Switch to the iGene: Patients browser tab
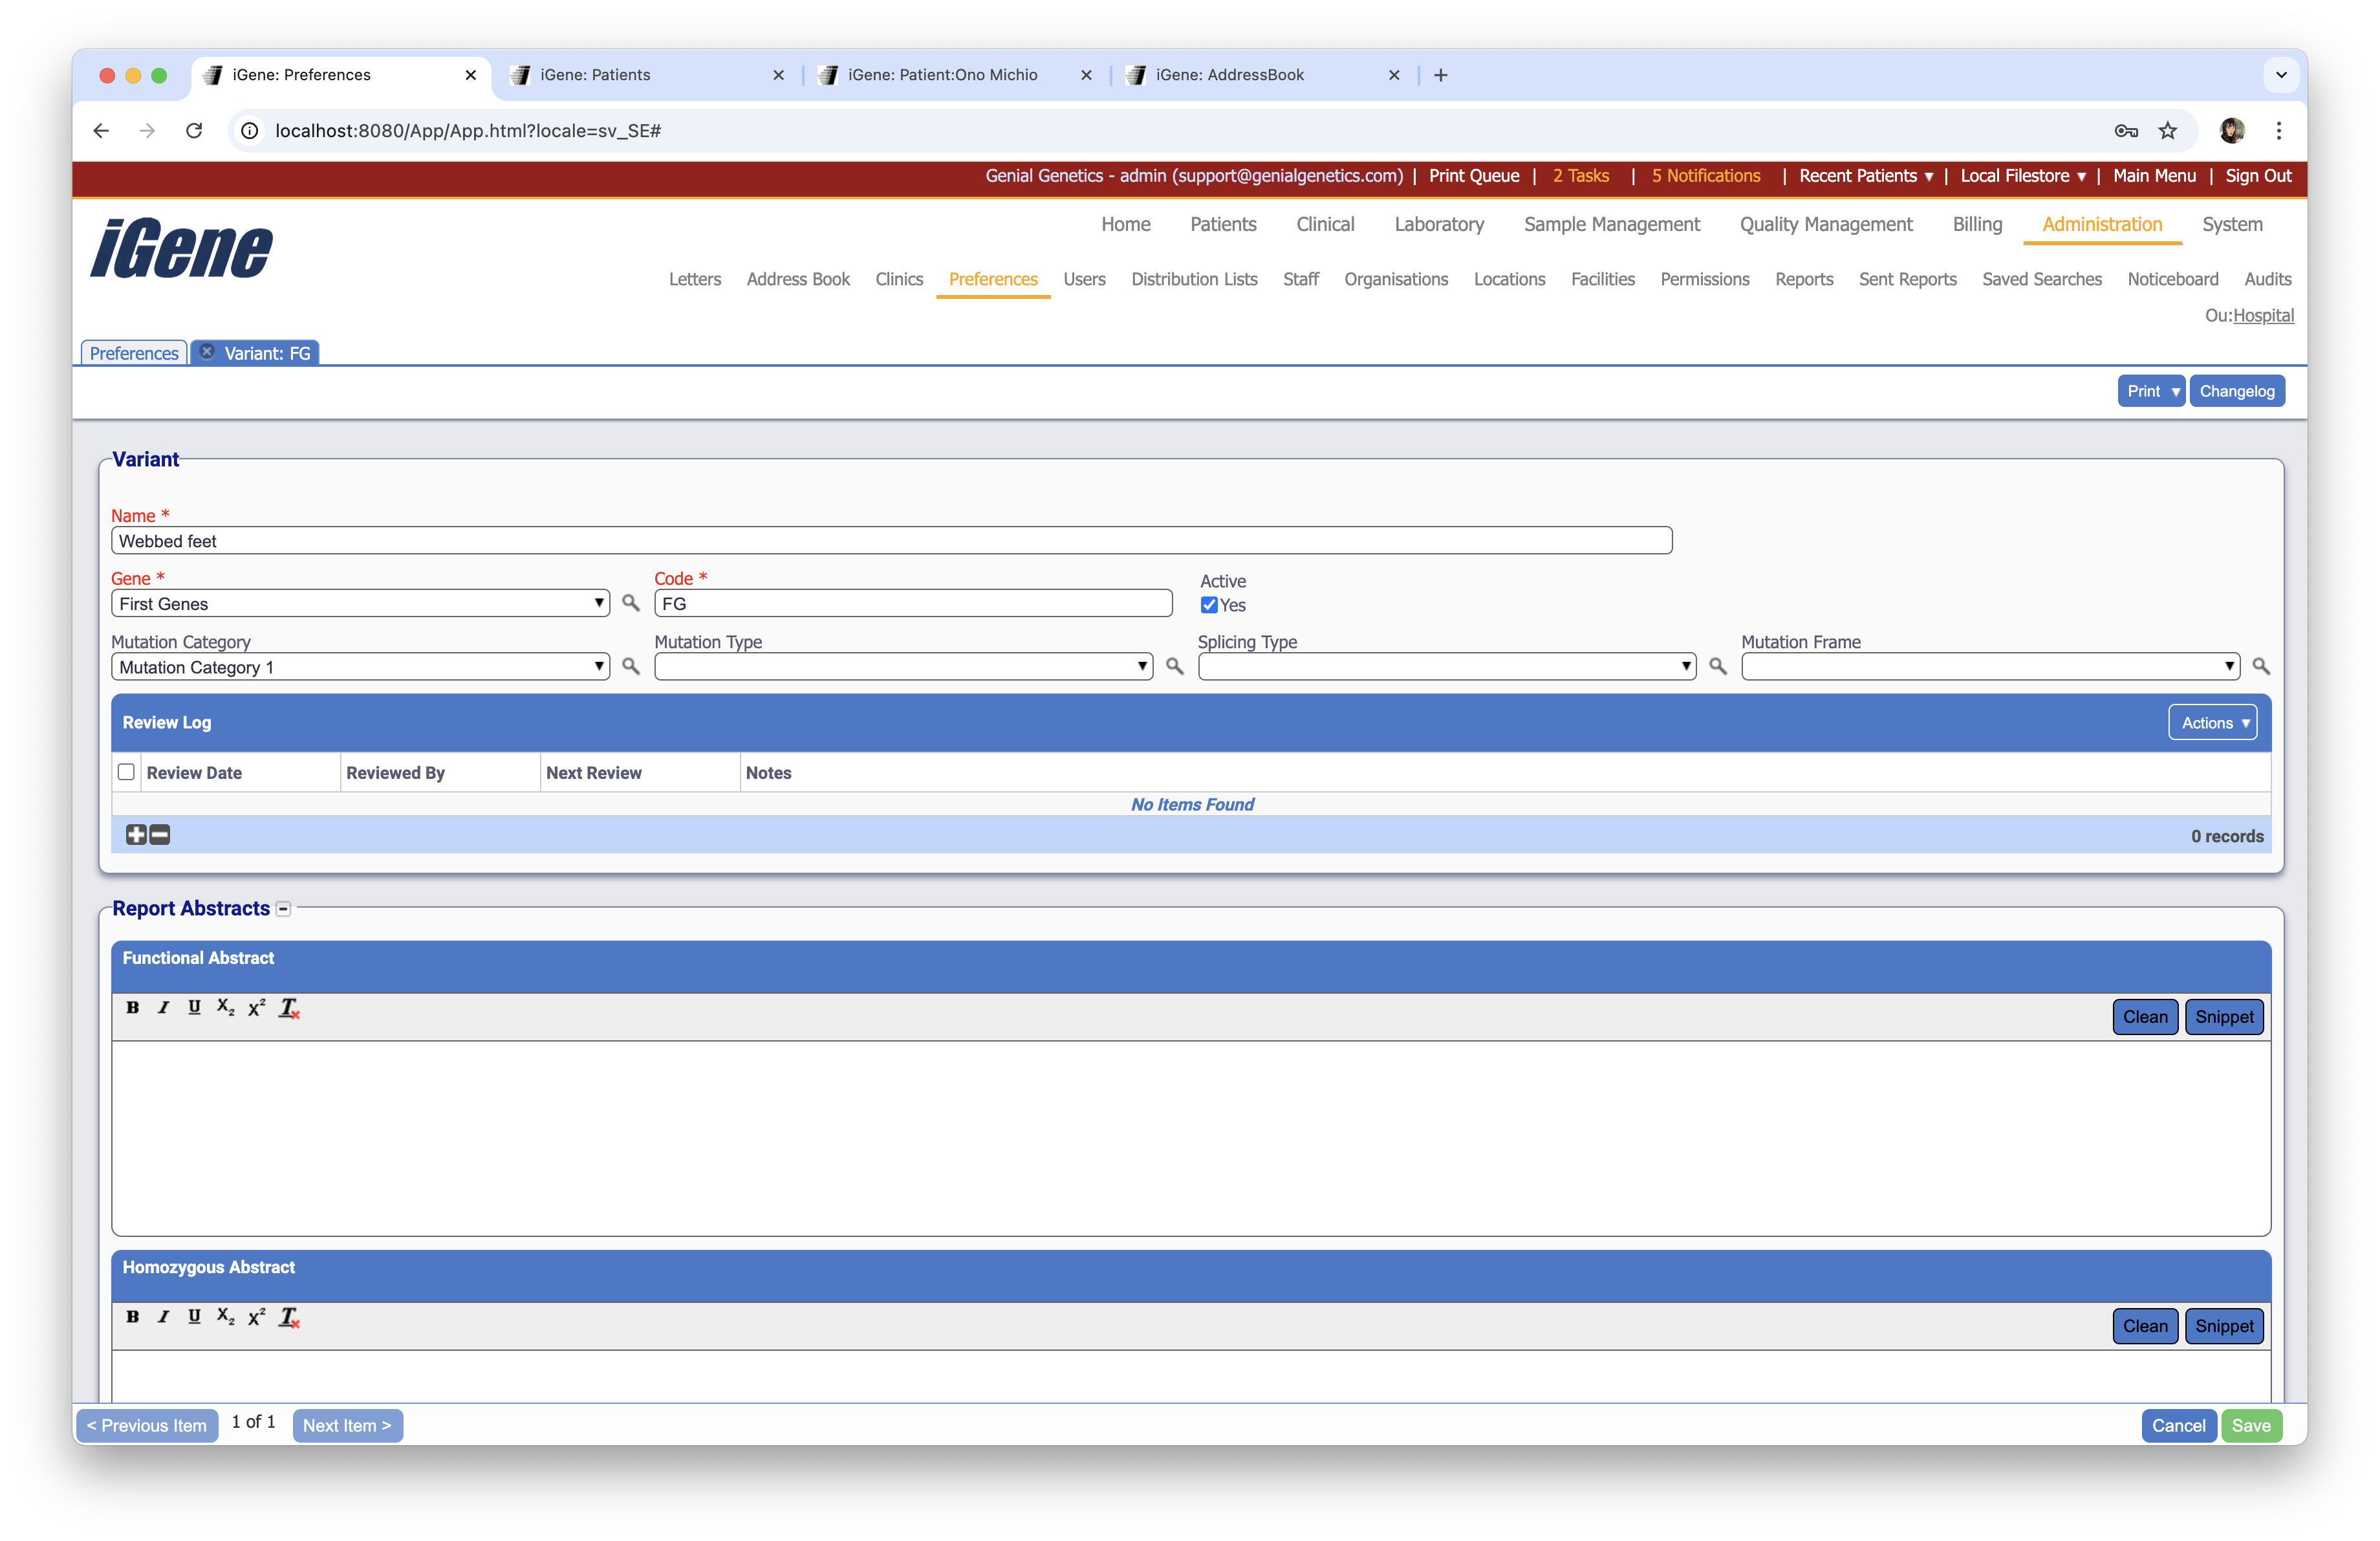 pyautogui.click(x=595, y=75)
